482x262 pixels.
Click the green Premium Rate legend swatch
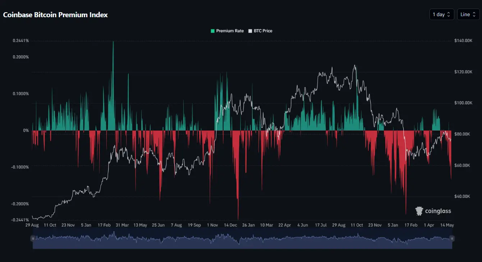click(x=212, y=31)
